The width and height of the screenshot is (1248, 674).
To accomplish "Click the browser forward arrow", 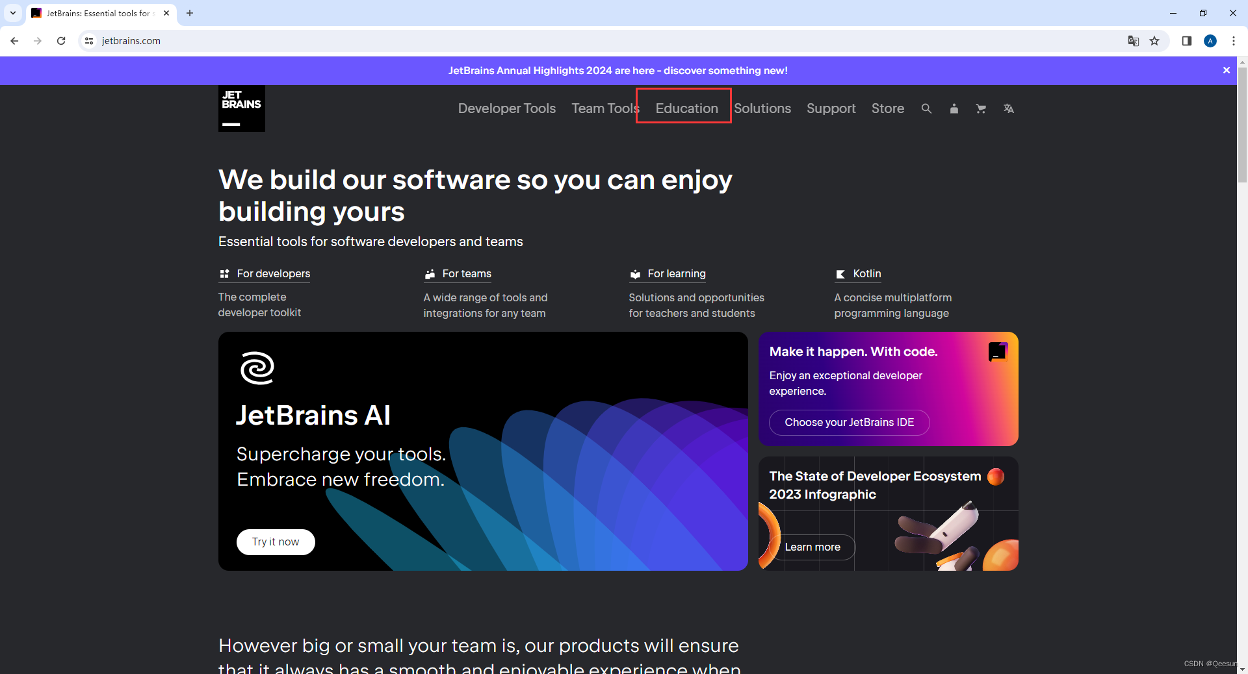I will coord(38,41).
